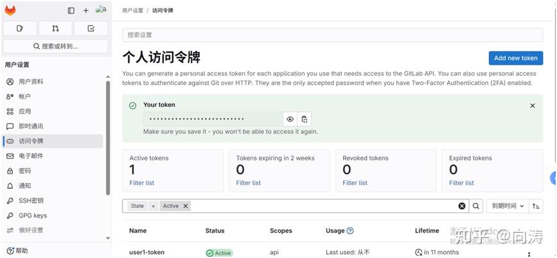Open the user1-token row actions menu
The image size is (557, 258).
tap(529, 254)
